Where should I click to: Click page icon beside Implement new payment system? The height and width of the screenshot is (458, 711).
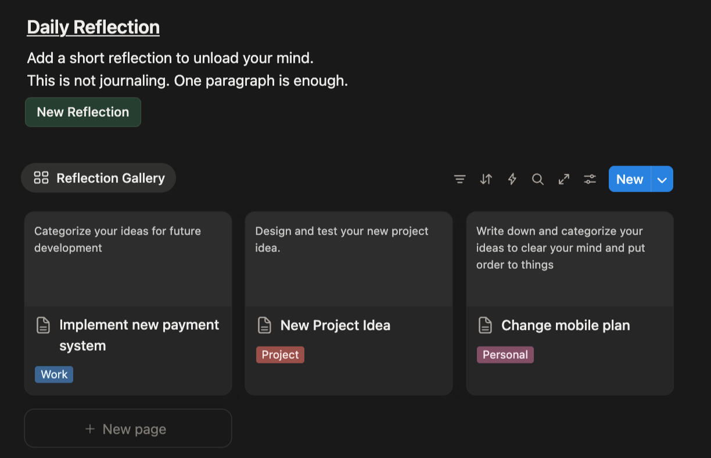44,325
